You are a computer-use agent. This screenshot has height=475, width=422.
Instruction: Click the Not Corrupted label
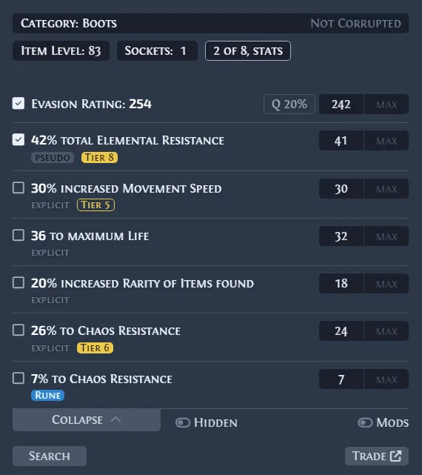point(355,23)
